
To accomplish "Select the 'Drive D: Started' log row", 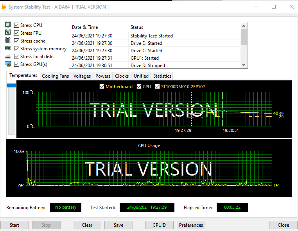I will click(x=155, y=43).
